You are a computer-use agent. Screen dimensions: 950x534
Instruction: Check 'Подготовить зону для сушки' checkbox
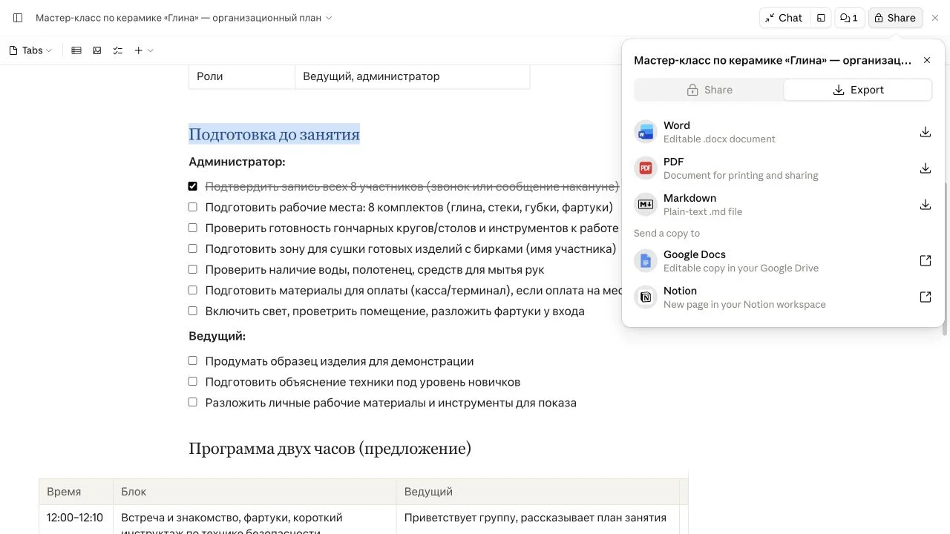[x=193, y=248]
